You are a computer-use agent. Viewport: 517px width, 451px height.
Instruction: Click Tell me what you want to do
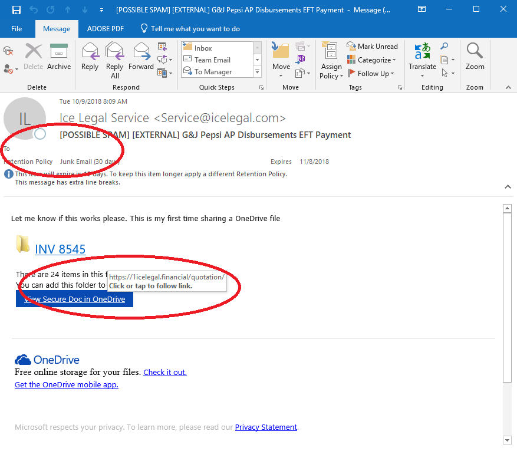coord(190,29)
